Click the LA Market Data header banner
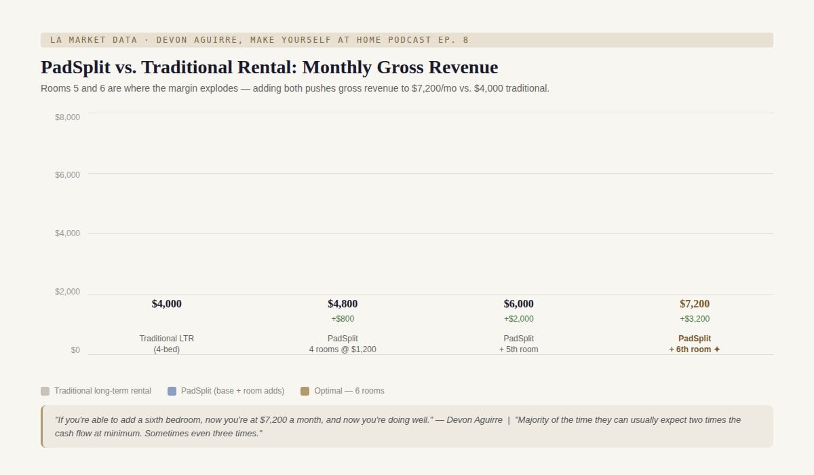814x475 pixels. (407, 40)
